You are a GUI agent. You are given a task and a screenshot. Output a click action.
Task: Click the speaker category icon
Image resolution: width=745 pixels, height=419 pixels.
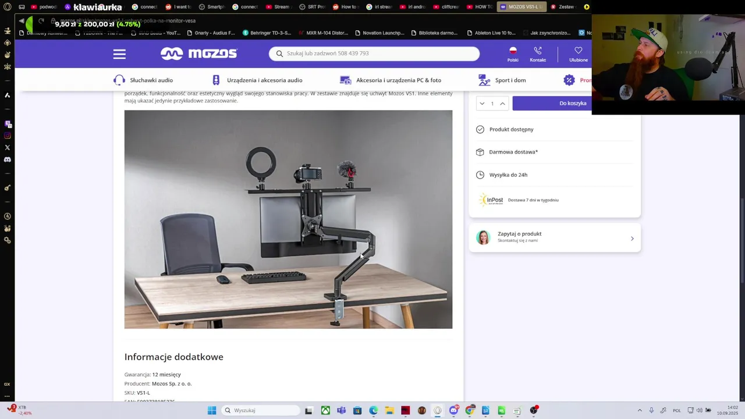(216, 80)
